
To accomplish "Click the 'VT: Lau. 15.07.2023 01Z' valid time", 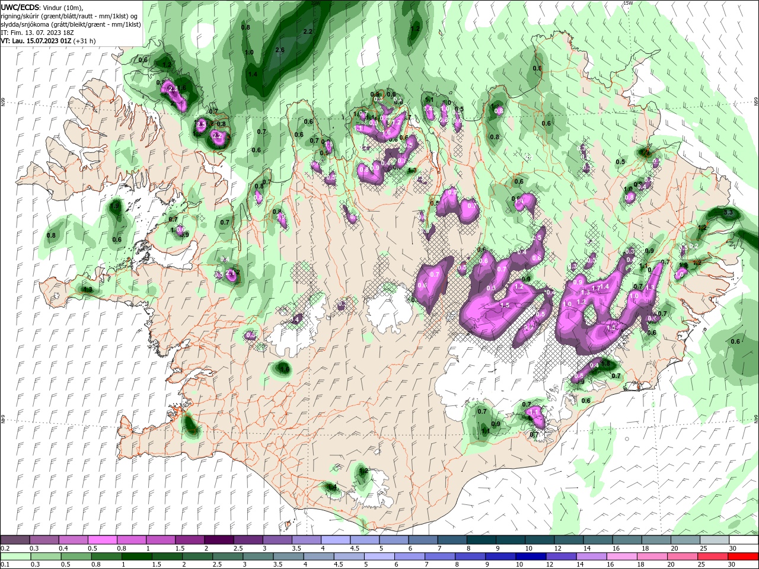I will pos(37,41).
